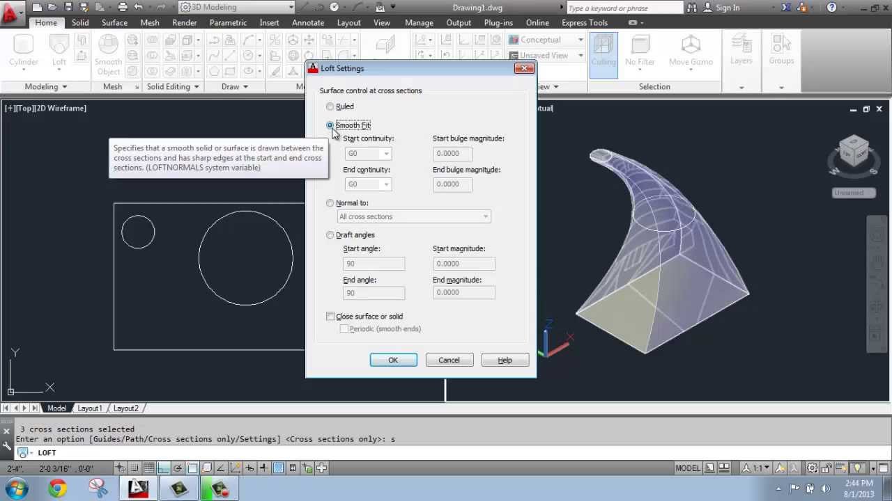Viewport: 892px width, 501px height.
Task: Switch to the Annotate ribbon tab
Action: (x=308, y=22)
